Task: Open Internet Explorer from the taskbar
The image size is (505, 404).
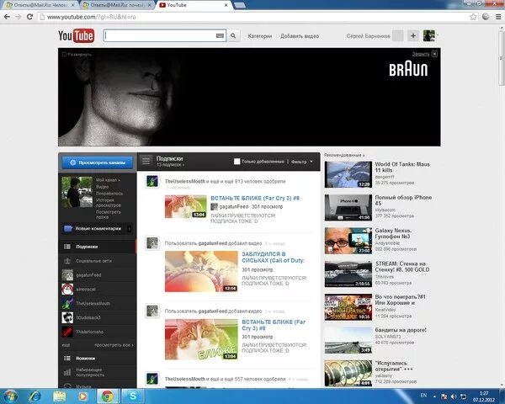Action: 35,396
